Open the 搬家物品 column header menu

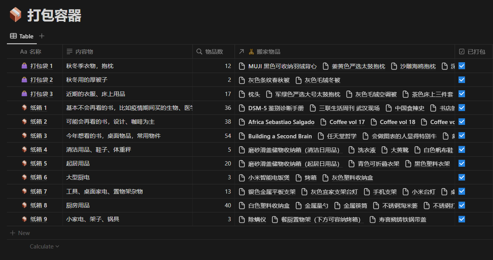coord(268,51)
